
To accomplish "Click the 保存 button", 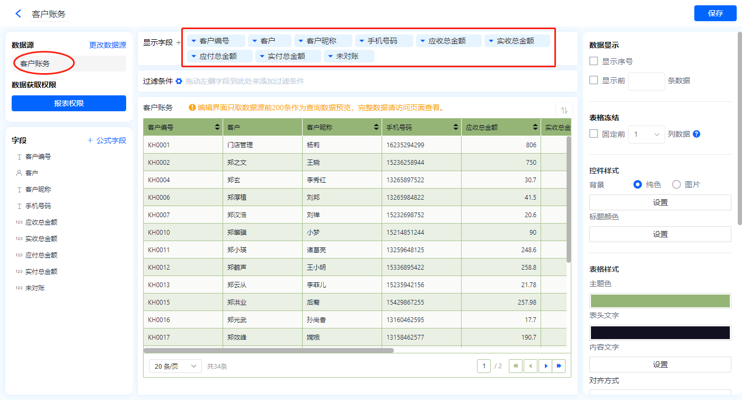I will (715, 13).
